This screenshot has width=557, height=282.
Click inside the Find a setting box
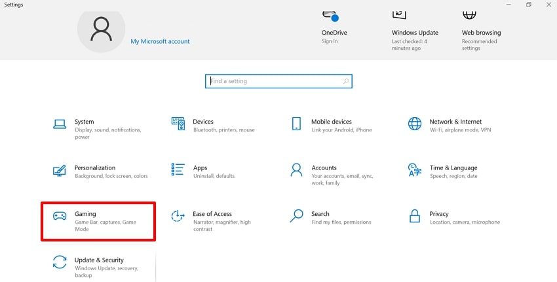[275, 81]
